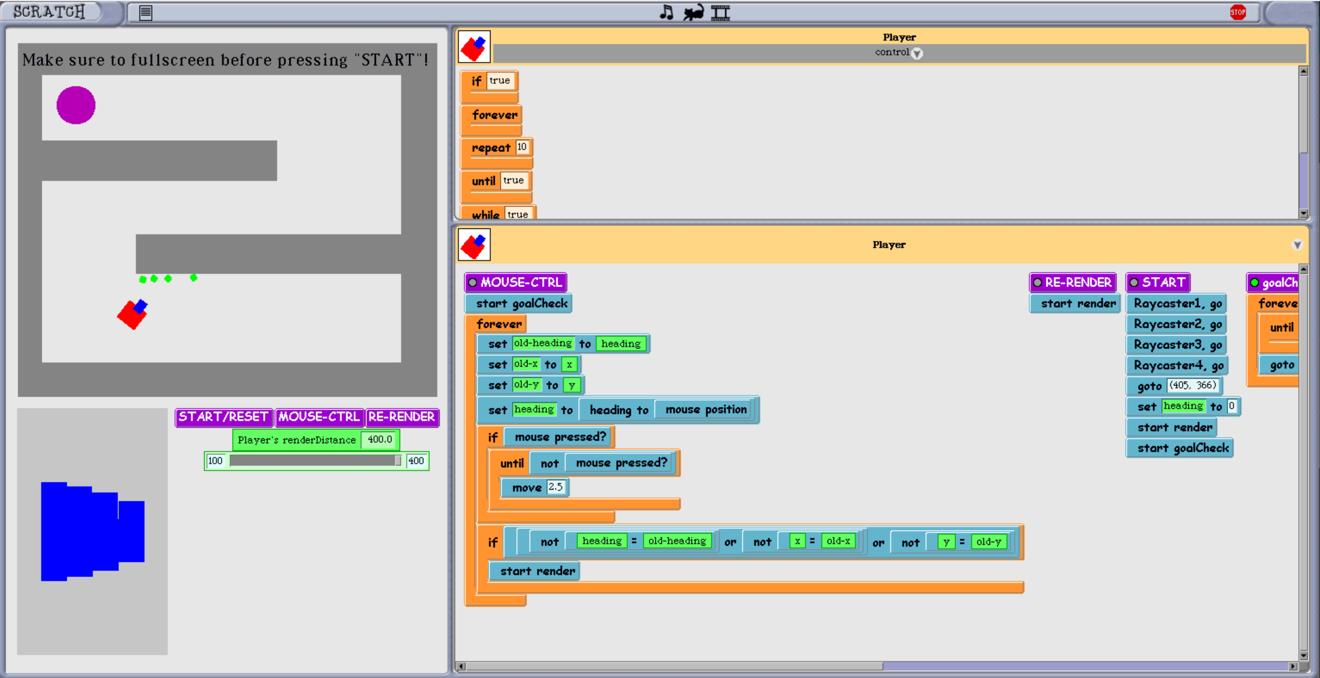This screenshot has height=678, width=1320.
Task: Open the music notes sound icon
Action: coord(666,12)
